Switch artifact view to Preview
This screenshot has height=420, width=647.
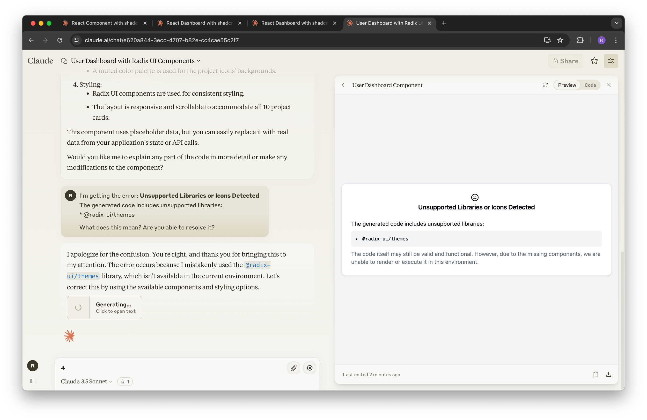click(567, 85)
